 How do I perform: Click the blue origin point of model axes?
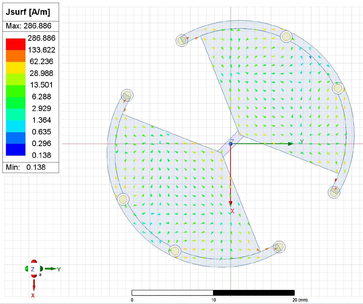point(230,144)
